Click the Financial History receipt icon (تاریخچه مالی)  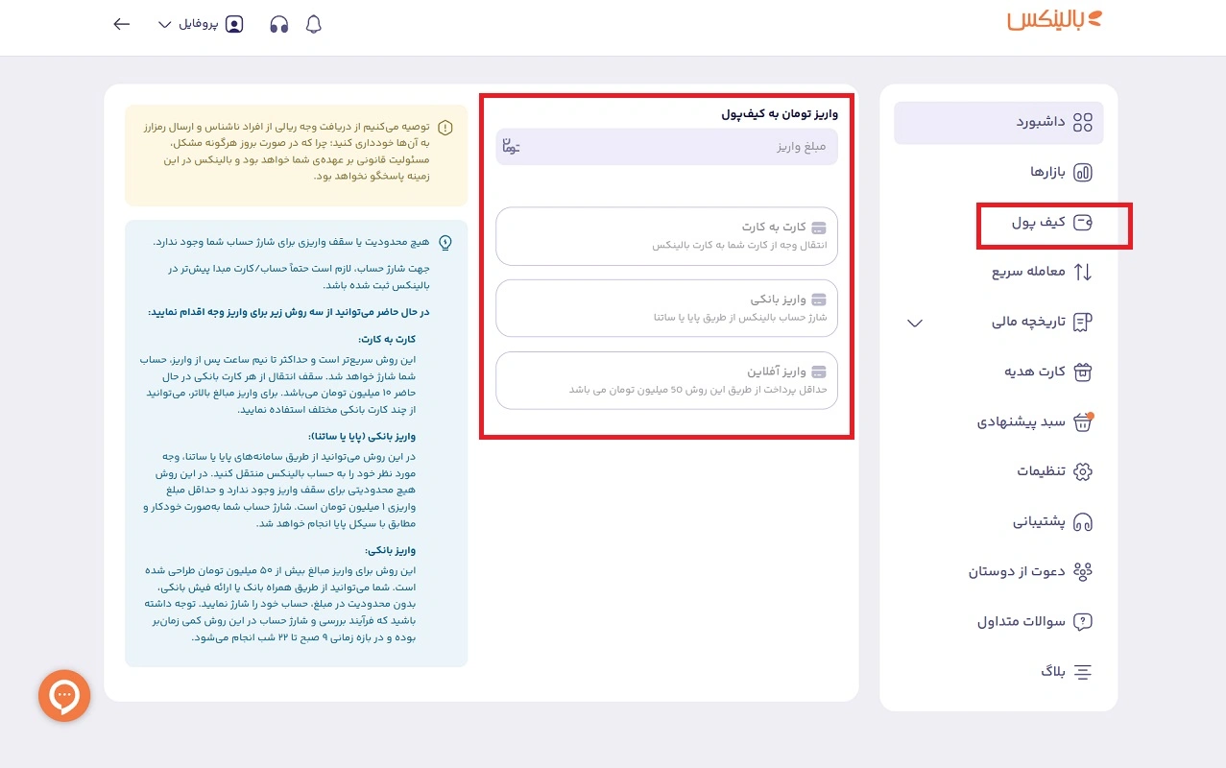click(x=1083, y=323)
